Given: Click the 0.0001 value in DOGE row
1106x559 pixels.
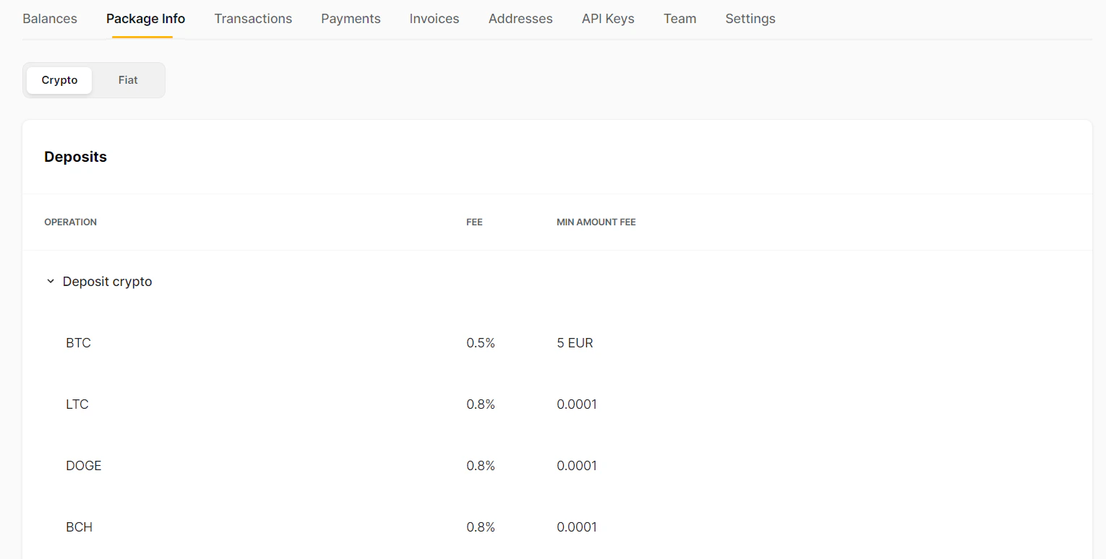Looking at the screenshot, I should [x=577, y=466].
